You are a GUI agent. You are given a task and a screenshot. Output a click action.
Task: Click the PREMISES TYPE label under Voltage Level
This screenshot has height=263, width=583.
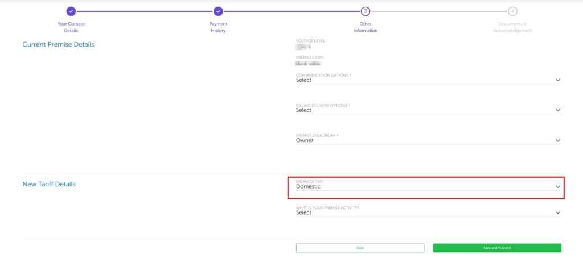coord(310,57)
